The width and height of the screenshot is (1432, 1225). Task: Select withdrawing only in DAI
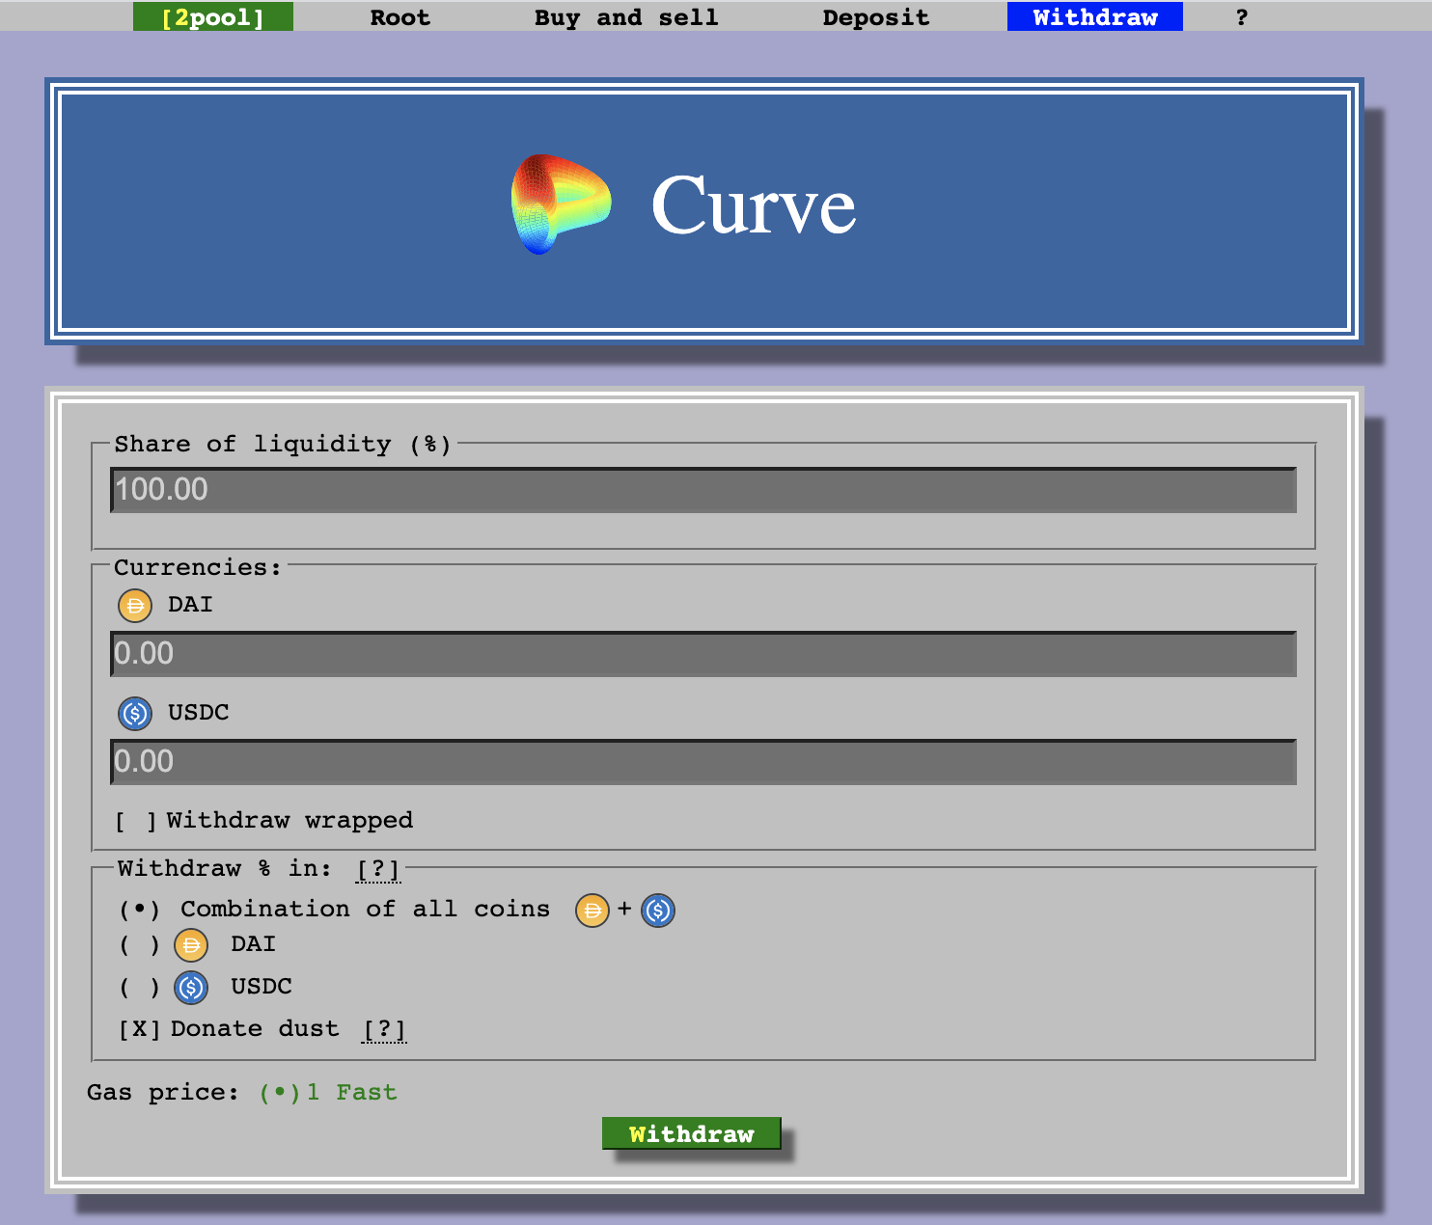(x=141, y=945)
